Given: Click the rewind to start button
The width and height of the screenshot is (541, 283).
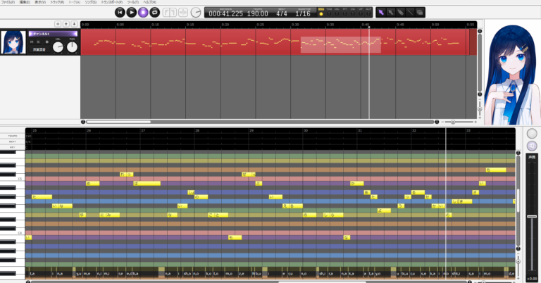Looking at the screenshot, I should click(x=120, y=12).
